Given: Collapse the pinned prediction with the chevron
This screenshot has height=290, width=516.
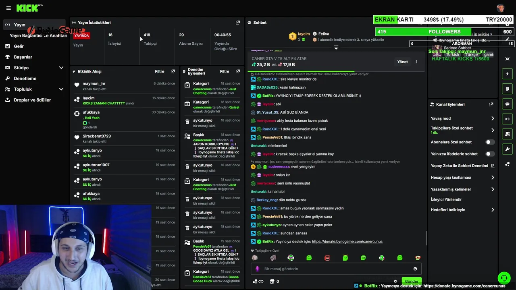Looking at the screenshot, I should coord(336,48).
